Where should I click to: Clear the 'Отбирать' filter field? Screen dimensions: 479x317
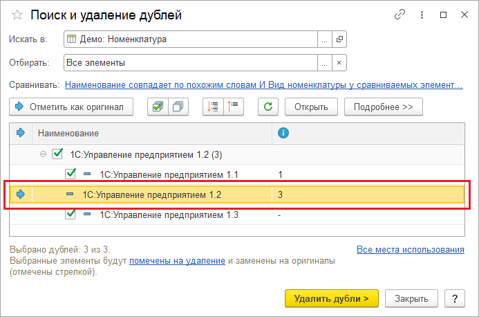(x=339, y=63)
